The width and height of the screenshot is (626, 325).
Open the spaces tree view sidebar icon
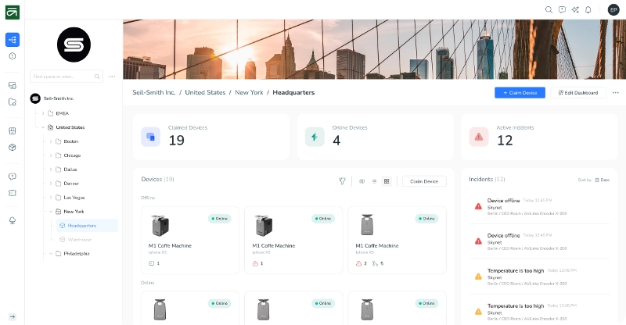[x=13, y=40]
